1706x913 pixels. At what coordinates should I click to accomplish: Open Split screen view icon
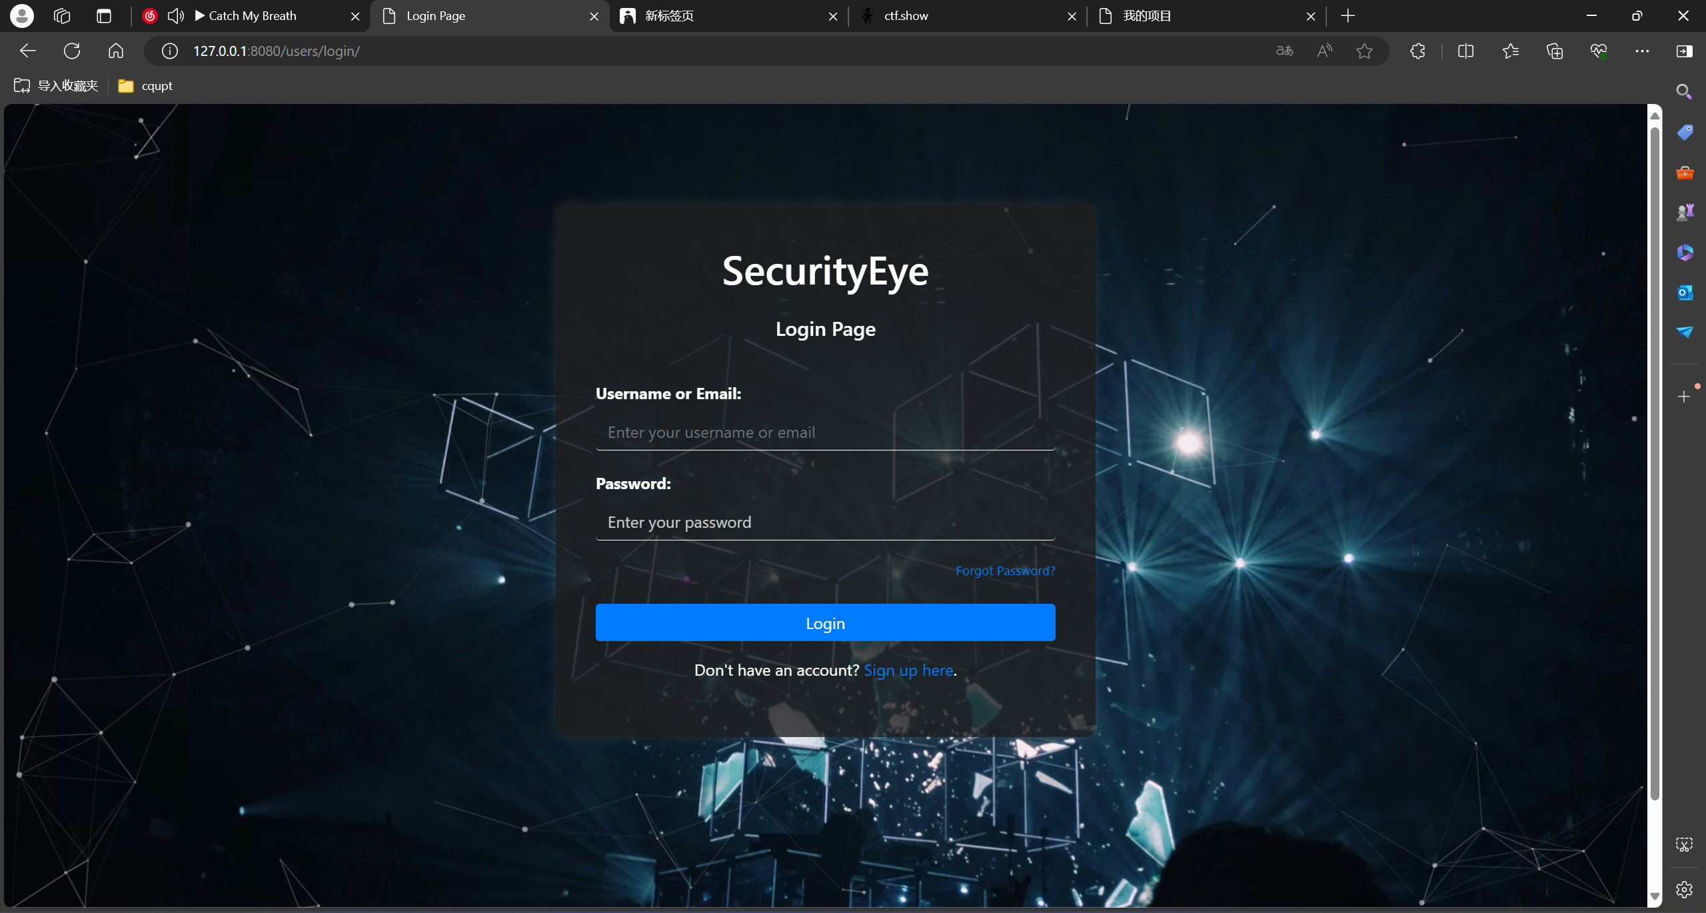coord(1465,51)
